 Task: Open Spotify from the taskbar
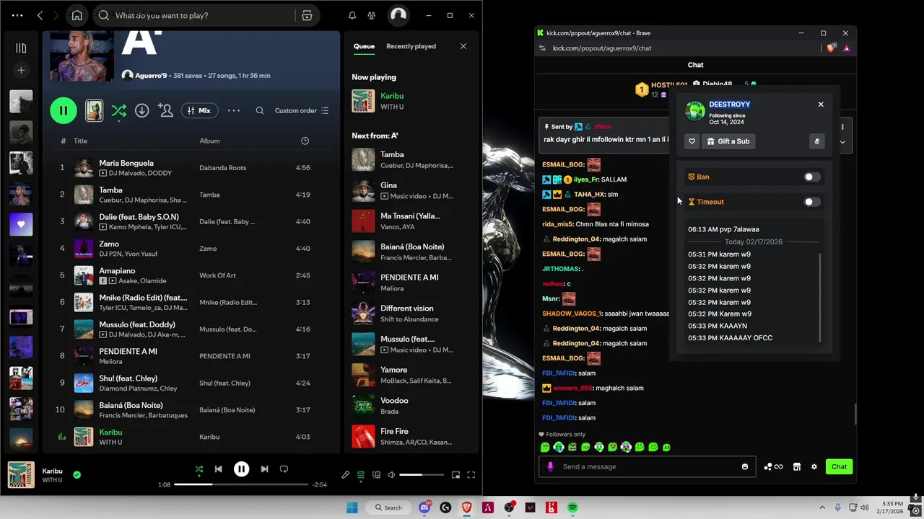[572, 507]
